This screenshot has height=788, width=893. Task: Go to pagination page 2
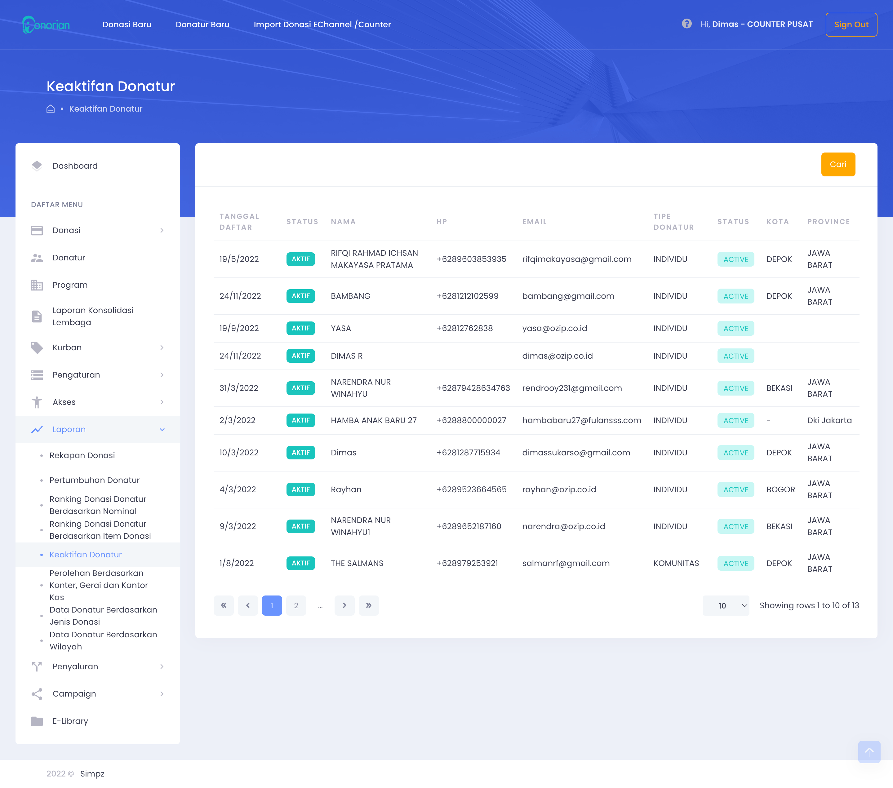click(296, 605)
